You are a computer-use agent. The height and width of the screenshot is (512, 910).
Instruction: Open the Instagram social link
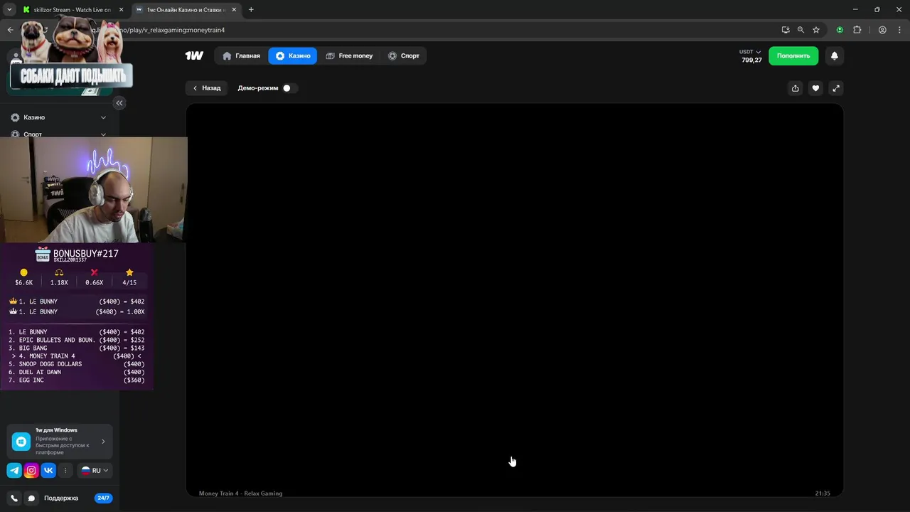point(31,470)
